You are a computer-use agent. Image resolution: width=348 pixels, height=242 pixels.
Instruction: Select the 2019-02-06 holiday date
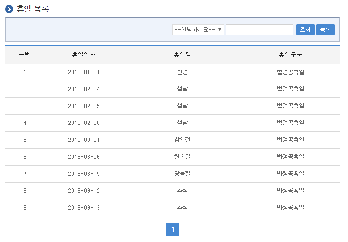tap(83, 123)
